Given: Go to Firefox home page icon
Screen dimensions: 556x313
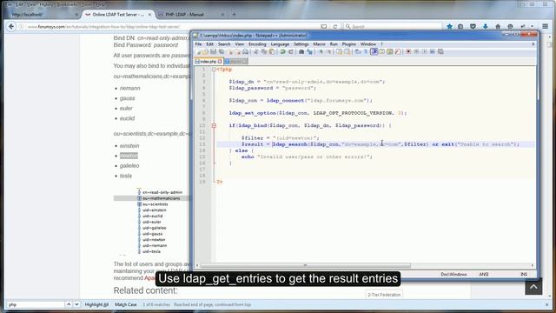Looking at the screenshot, I should tap(498, 26).
